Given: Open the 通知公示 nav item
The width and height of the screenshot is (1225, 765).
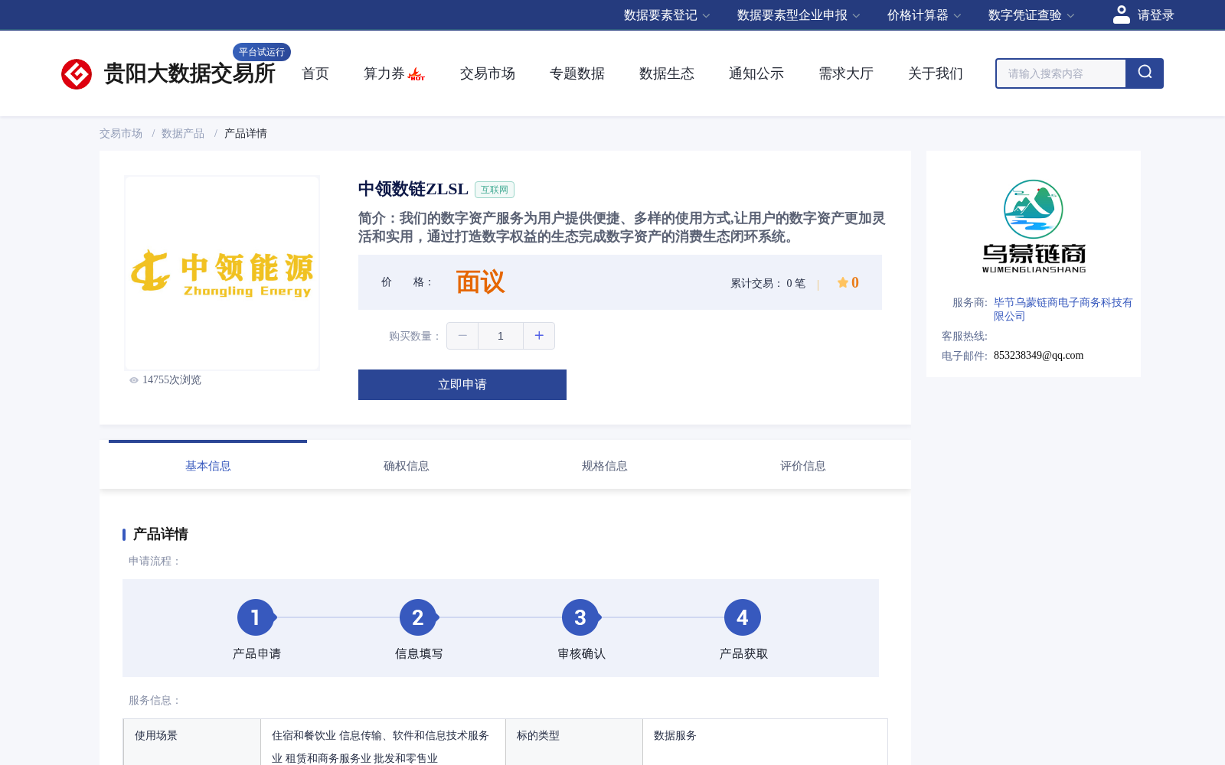Looking at the screenshot, I should click(756, 73).
